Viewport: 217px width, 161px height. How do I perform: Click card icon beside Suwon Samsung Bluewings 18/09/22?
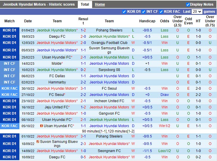point(38,142)
